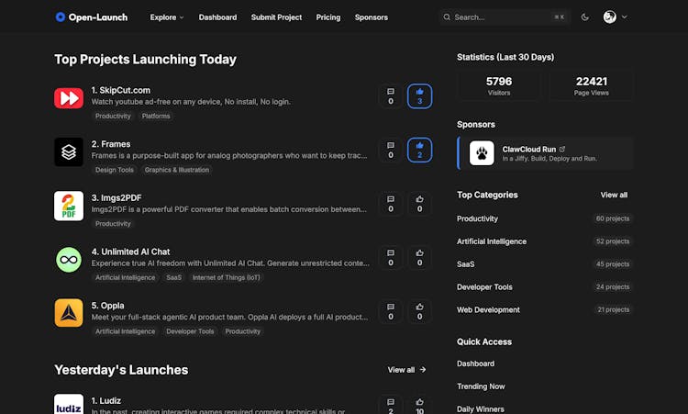Upvote the Oppla project

(419, 312)
